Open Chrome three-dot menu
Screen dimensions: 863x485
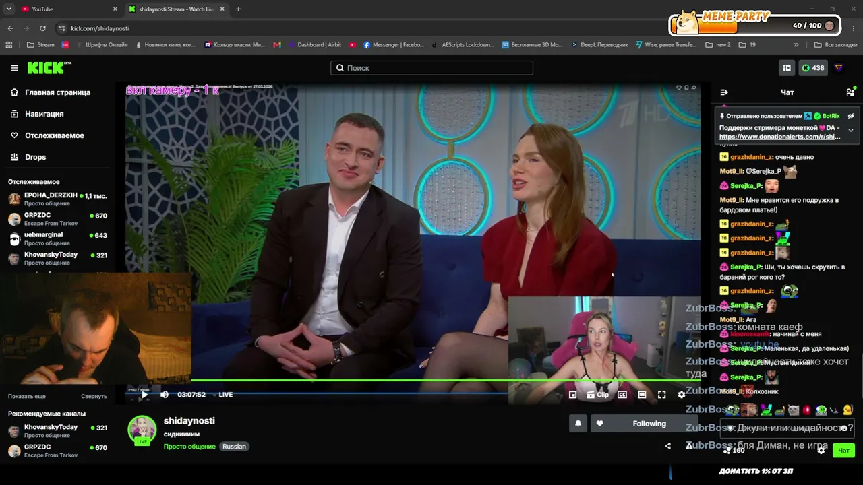pyautogui.click(x=854, y=28)
